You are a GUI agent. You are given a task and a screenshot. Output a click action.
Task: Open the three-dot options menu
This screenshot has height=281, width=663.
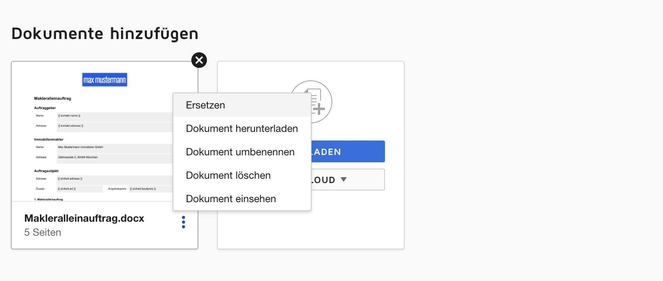point(184,222)
